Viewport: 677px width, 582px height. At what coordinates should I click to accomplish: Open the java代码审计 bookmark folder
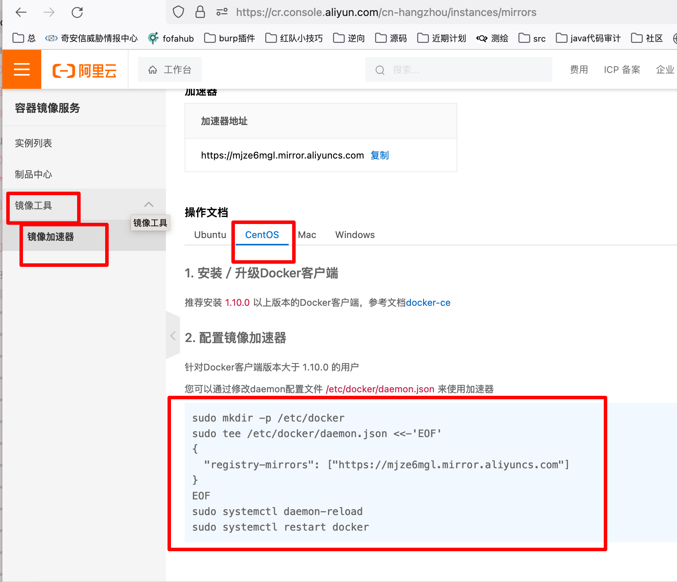point(588,38)
